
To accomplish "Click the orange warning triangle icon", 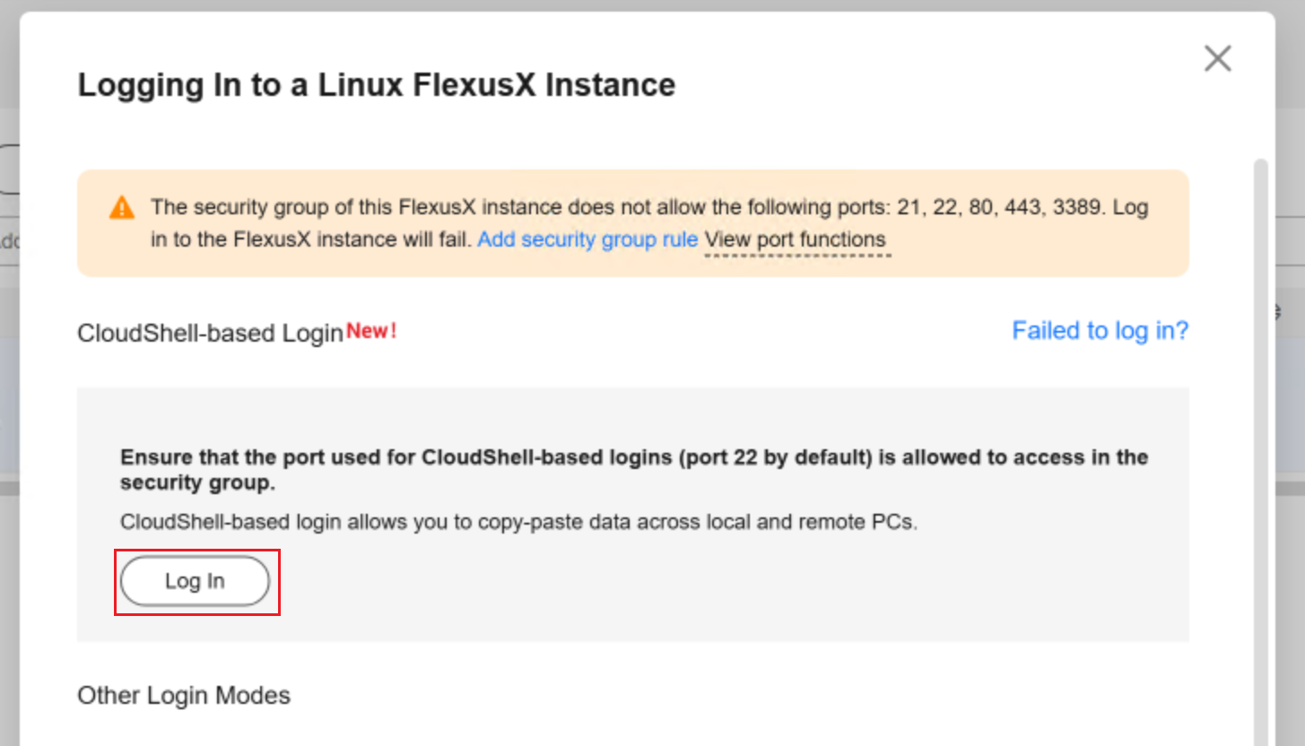I will 122,208.
